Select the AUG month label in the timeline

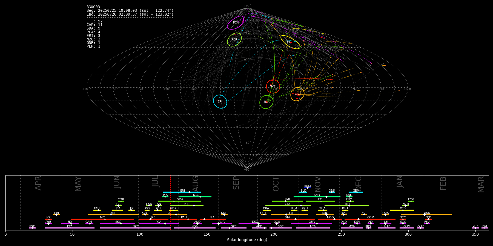click(x=196, y=183)
